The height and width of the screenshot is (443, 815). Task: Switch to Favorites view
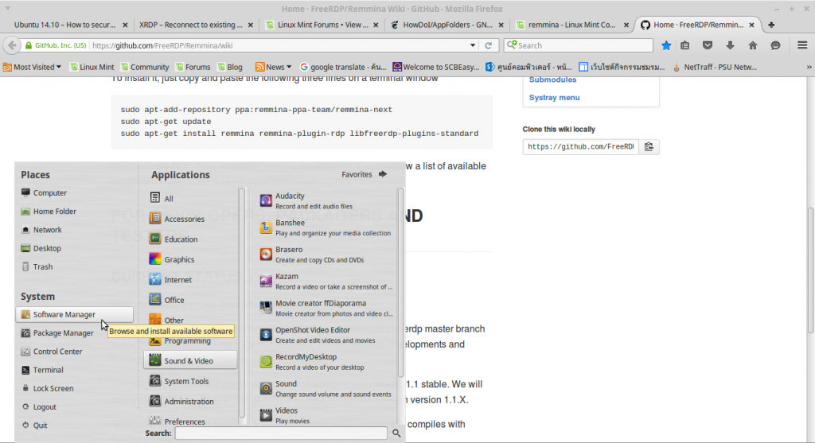365,174
